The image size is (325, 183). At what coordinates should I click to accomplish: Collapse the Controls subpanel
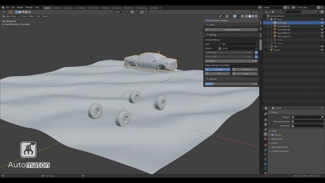(208, 79)
